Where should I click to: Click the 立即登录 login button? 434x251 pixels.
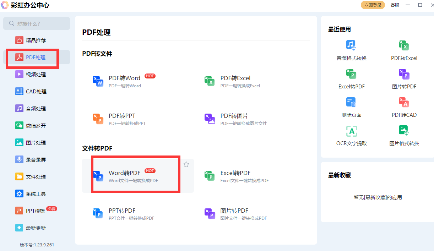point(373,5)
